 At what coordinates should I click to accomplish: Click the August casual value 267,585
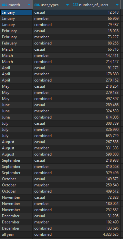(96, 142)
